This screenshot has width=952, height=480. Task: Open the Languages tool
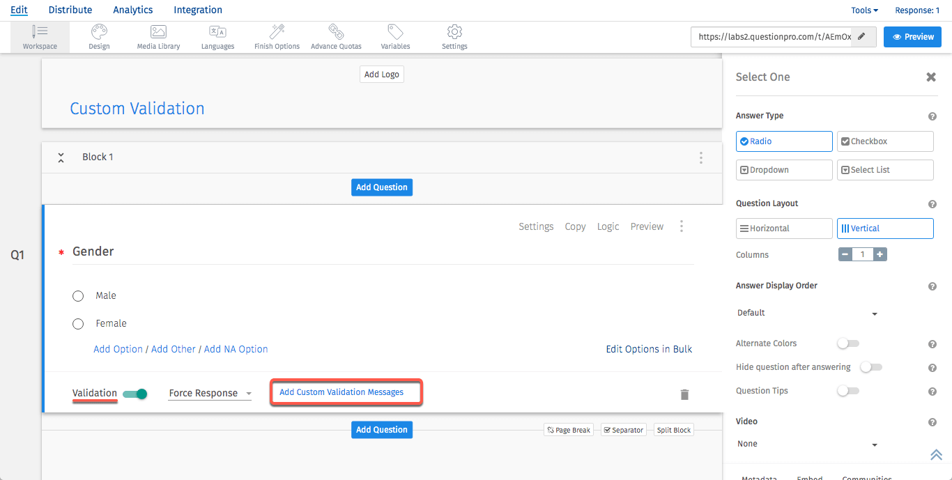click(217, 37)
